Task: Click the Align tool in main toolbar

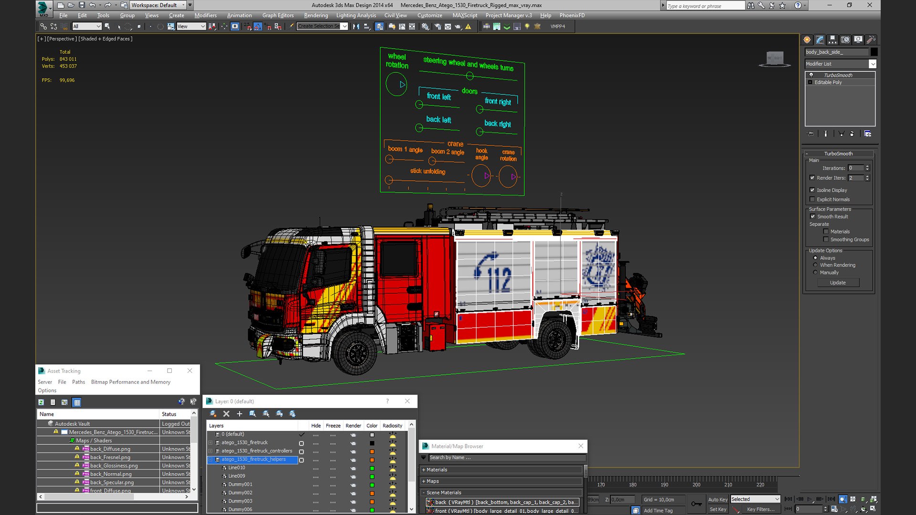Action: pos(367,27)
